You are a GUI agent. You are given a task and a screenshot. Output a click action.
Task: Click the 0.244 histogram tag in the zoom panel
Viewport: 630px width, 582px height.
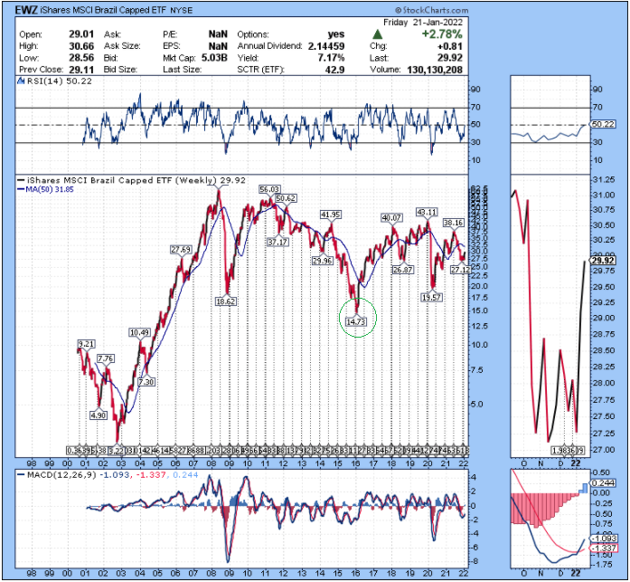pos(603,482)
